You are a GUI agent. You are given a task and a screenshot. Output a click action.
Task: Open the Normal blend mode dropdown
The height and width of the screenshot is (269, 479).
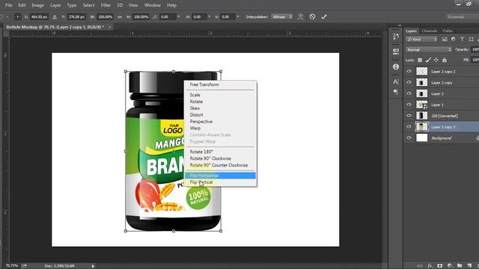point(429,49)
